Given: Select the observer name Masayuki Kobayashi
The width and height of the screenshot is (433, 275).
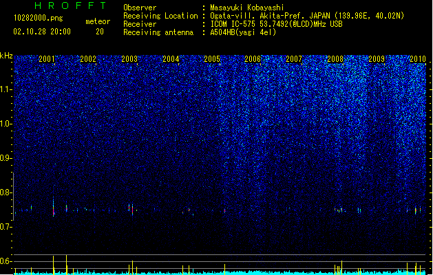Looking at the screenshot, I should pos(247,8).
